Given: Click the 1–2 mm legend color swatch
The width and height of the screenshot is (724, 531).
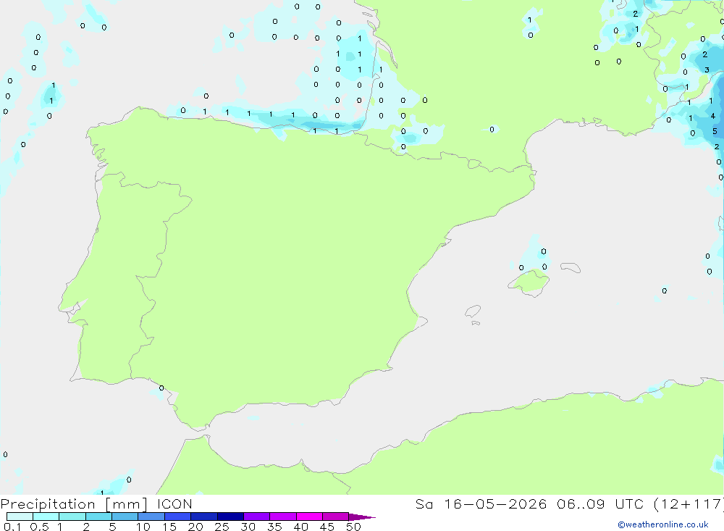Looking at the screenshot, I should 72,517.
